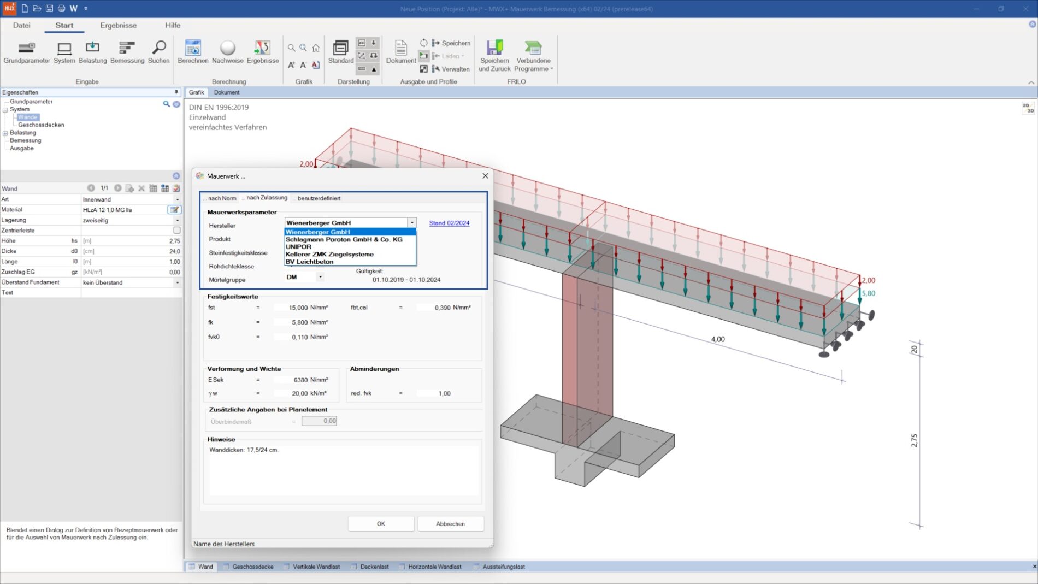
Task: Open the Vertikale Wandlast bottom tab
Action: (311, 567)
